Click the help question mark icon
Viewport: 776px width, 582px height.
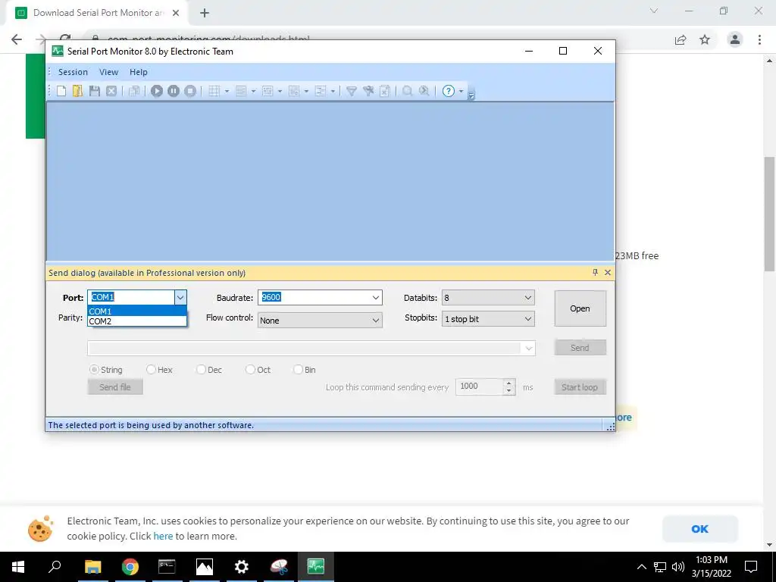pos(449,91)
